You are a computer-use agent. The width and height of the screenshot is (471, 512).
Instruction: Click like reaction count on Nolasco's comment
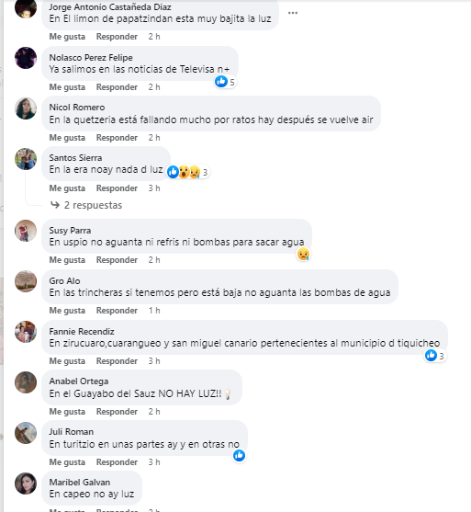225,82
